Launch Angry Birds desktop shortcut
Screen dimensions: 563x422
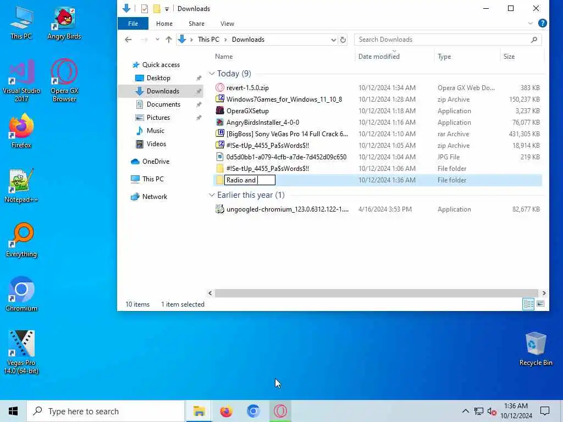(x=64, y=22)
